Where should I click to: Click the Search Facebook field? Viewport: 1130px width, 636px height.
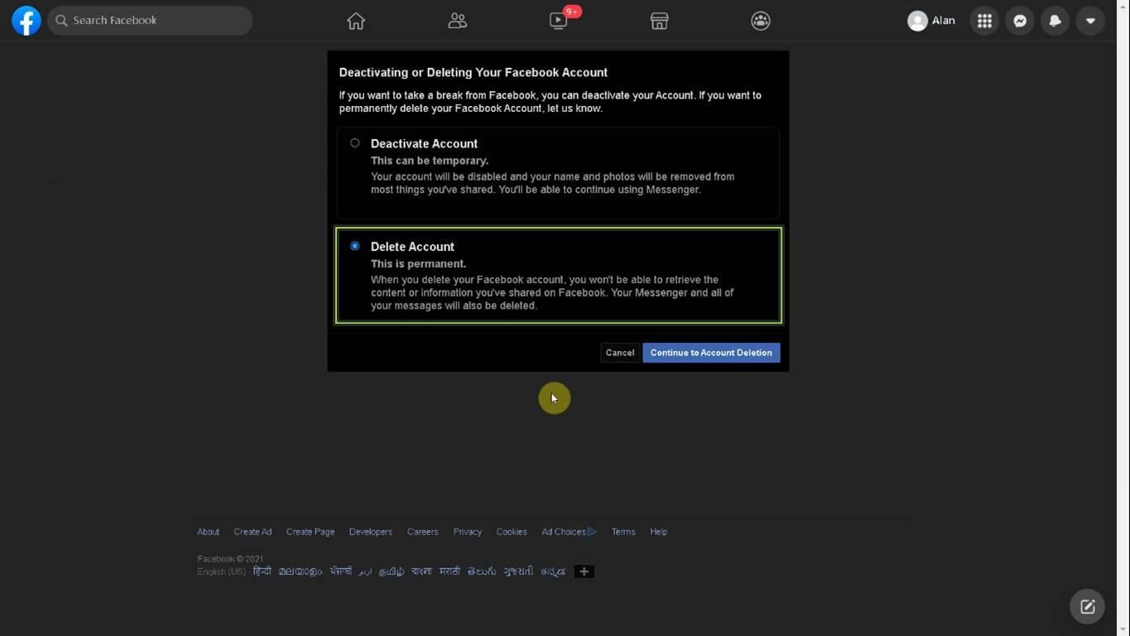(150, 21)
